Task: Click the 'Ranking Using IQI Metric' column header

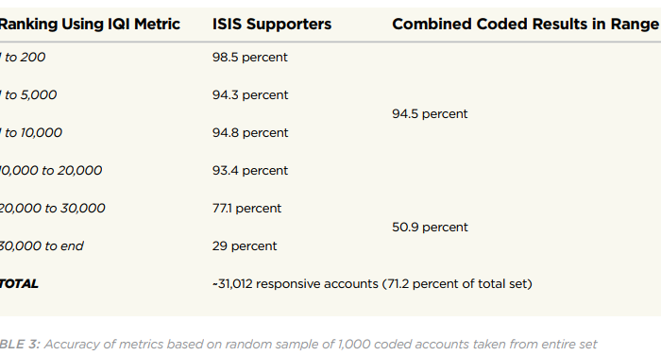Action: pos(90,24)
